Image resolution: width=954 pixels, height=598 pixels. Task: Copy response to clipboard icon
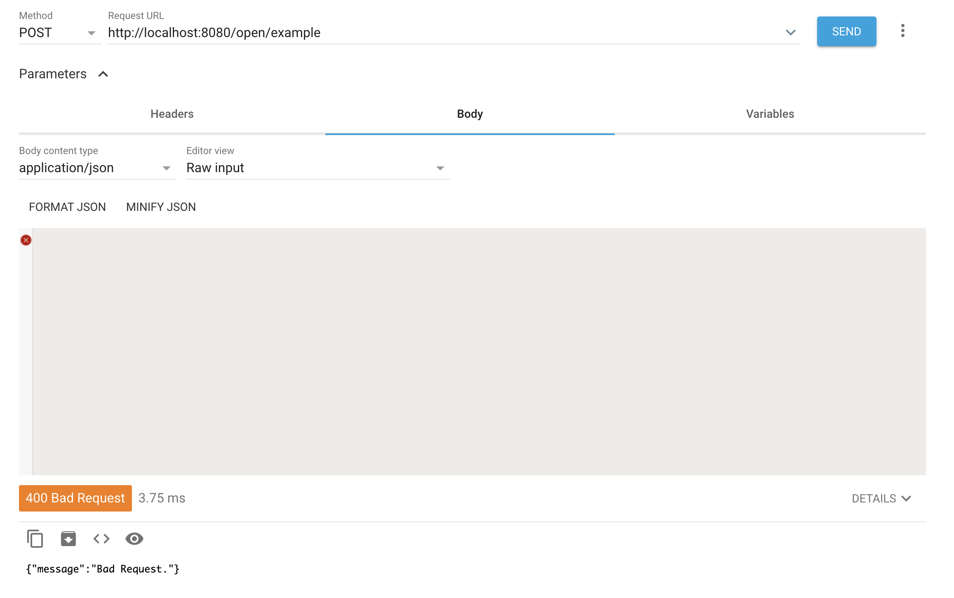pos(35,538)
